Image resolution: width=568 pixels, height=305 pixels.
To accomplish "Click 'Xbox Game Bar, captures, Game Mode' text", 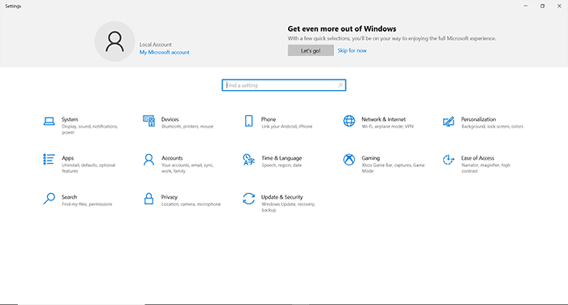I will [393, 168].
